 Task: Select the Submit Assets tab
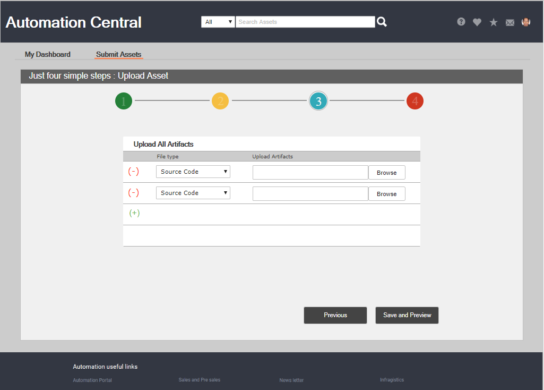119,54
